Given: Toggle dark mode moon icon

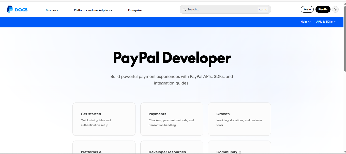Looking at the screenshot, I should click(x=335, y=9).
